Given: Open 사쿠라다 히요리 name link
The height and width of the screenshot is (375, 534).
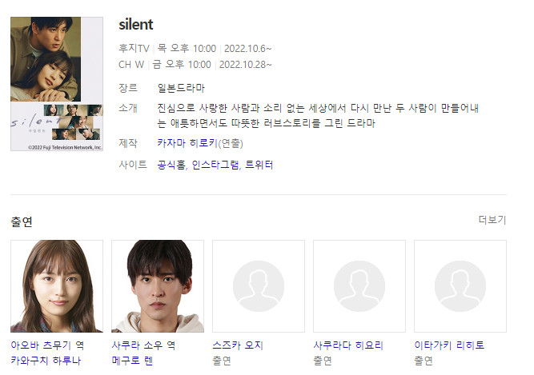Looking at the screenshot, I should tap(348, 345).
